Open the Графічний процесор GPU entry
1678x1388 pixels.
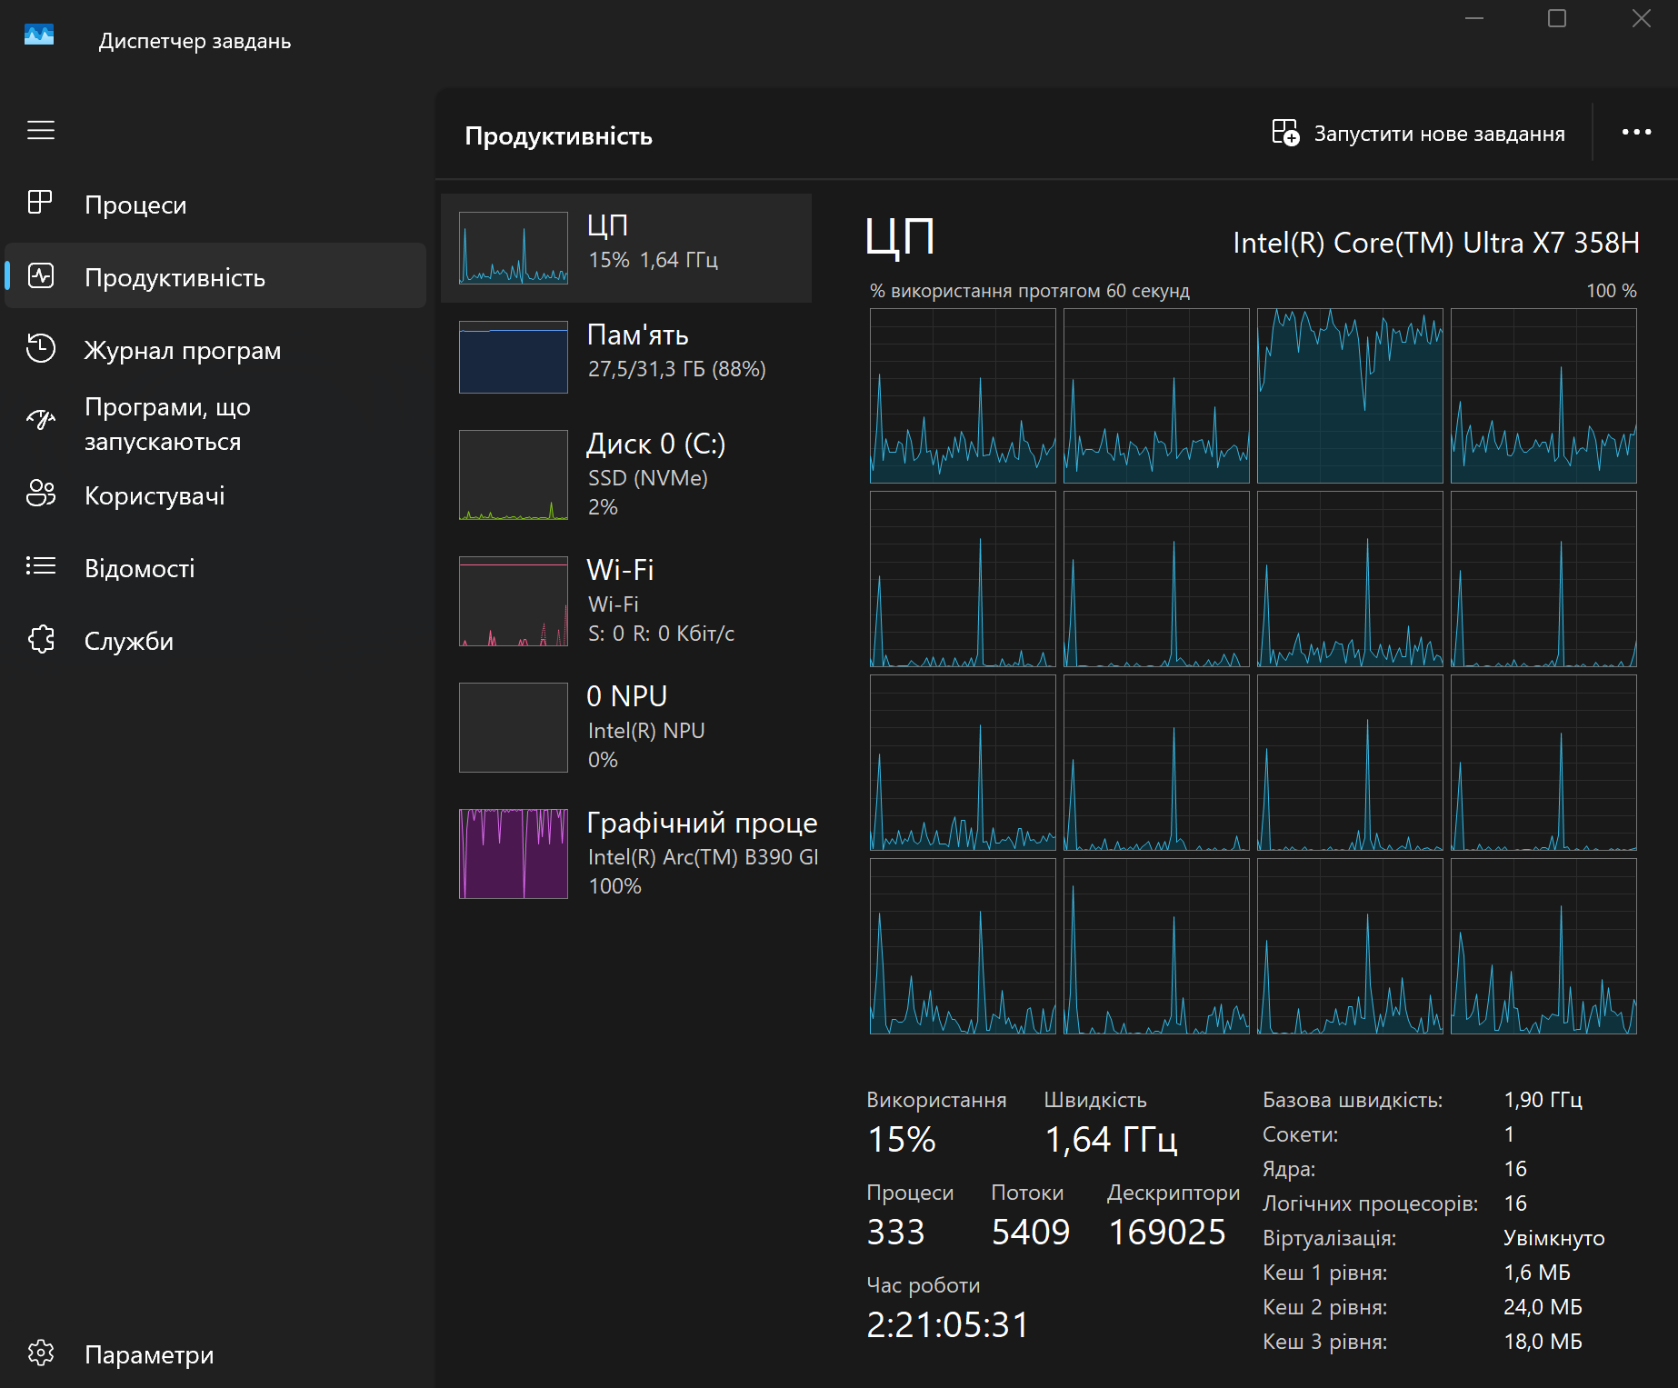[626, 854]
